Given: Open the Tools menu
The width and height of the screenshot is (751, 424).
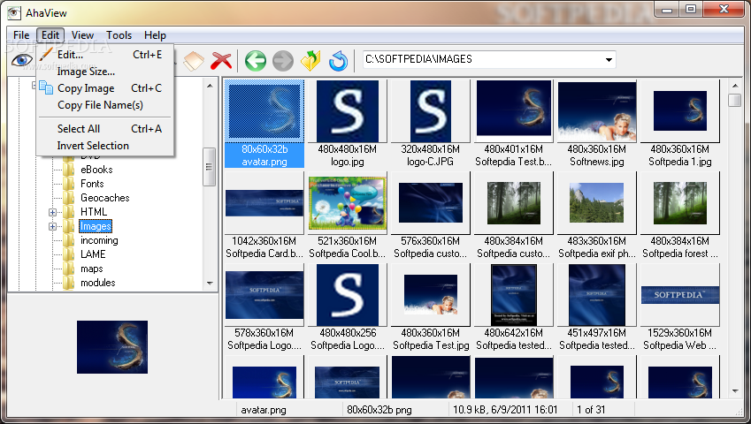Looking at the screenshot, I should 119,35.
